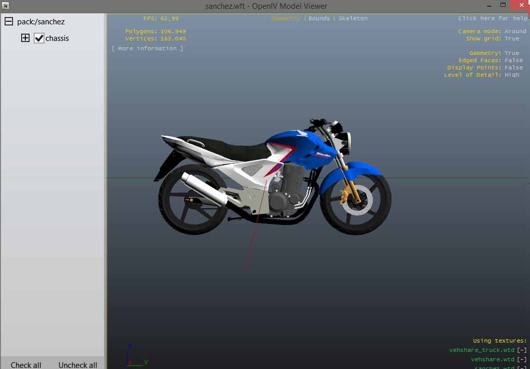Minimize the OpenIV Model Viewer window
Image resolution: width=530 pixels, height=369 pixels.
coord(489,6)
